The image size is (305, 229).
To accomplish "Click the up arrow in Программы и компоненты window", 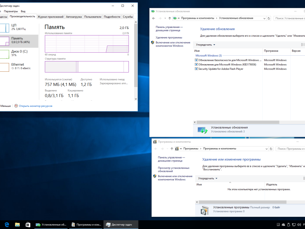I will [x=172, y=149].
